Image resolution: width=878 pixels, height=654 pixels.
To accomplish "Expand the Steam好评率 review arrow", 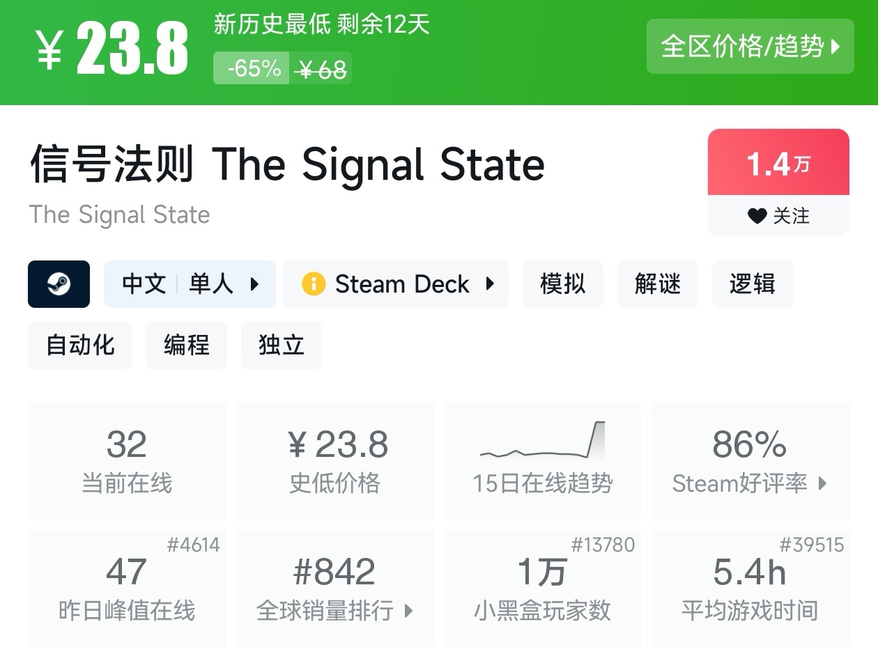I will coord(822,483).
